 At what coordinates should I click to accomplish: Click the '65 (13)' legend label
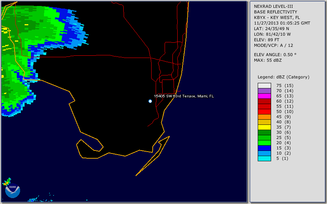tap(285, 96)
